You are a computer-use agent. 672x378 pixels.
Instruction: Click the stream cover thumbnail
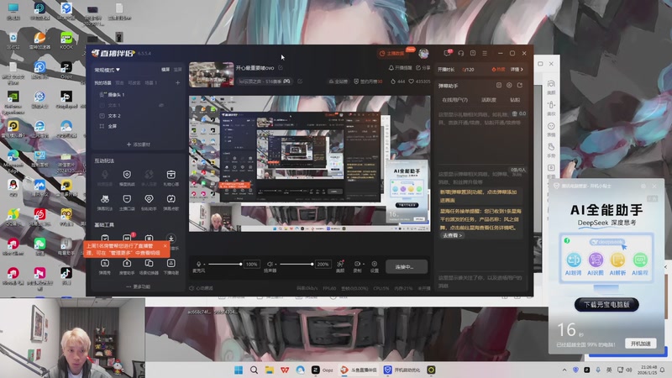[212, 75]
